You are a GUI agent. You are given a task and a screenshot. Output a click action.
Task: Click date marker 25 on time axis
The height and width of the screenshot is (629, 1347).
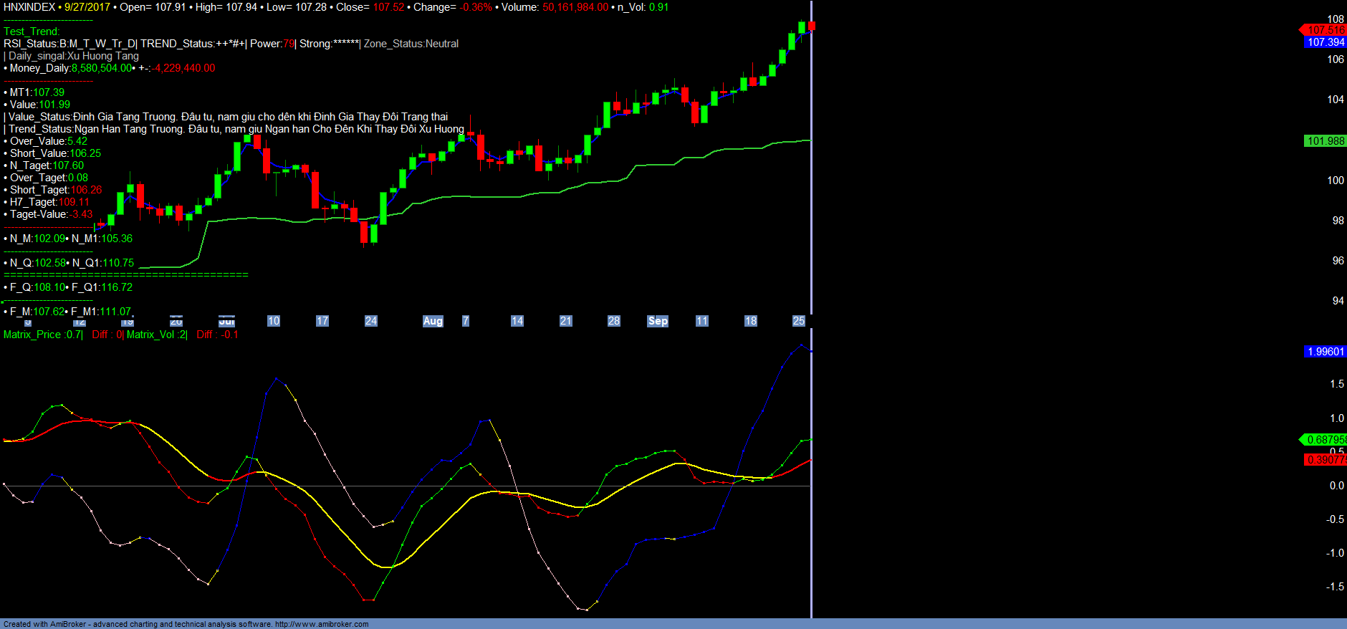coord(798,321)
